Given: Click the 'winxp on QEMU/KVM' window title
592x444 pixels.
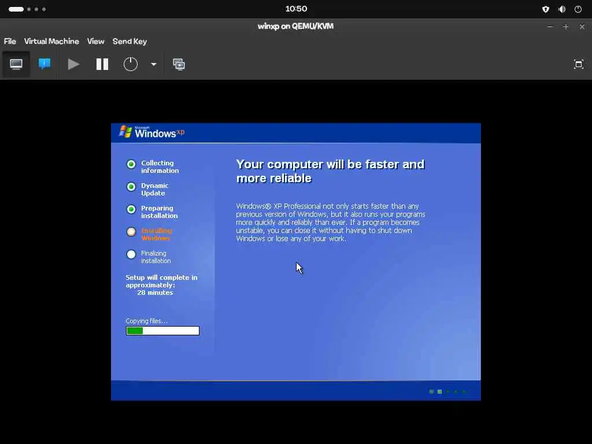Looking at the screenshot, I should click(x=295, y=27).
